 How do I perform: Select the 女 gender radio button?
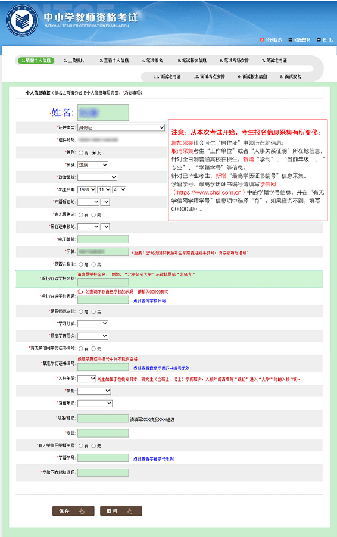click(94, 153)
